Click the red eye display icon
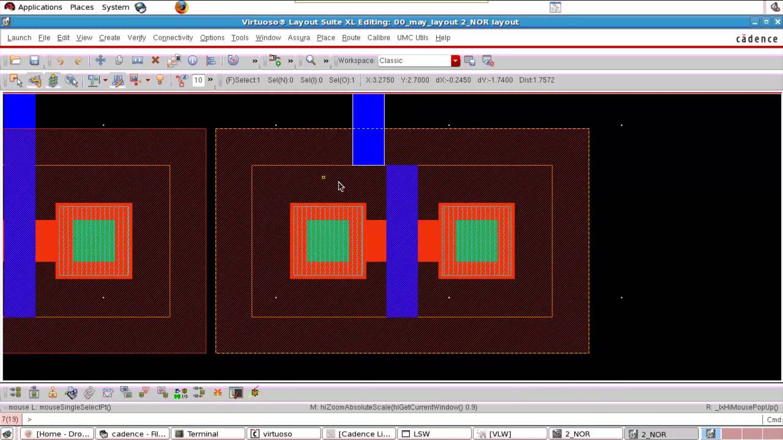783x440 pixels. (x=182, y=80)
